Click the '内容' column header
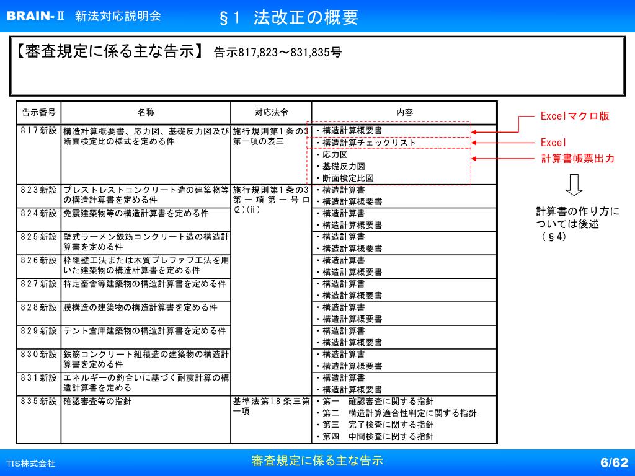Screen dimensions: 635x476 click(x=404, y=113)
